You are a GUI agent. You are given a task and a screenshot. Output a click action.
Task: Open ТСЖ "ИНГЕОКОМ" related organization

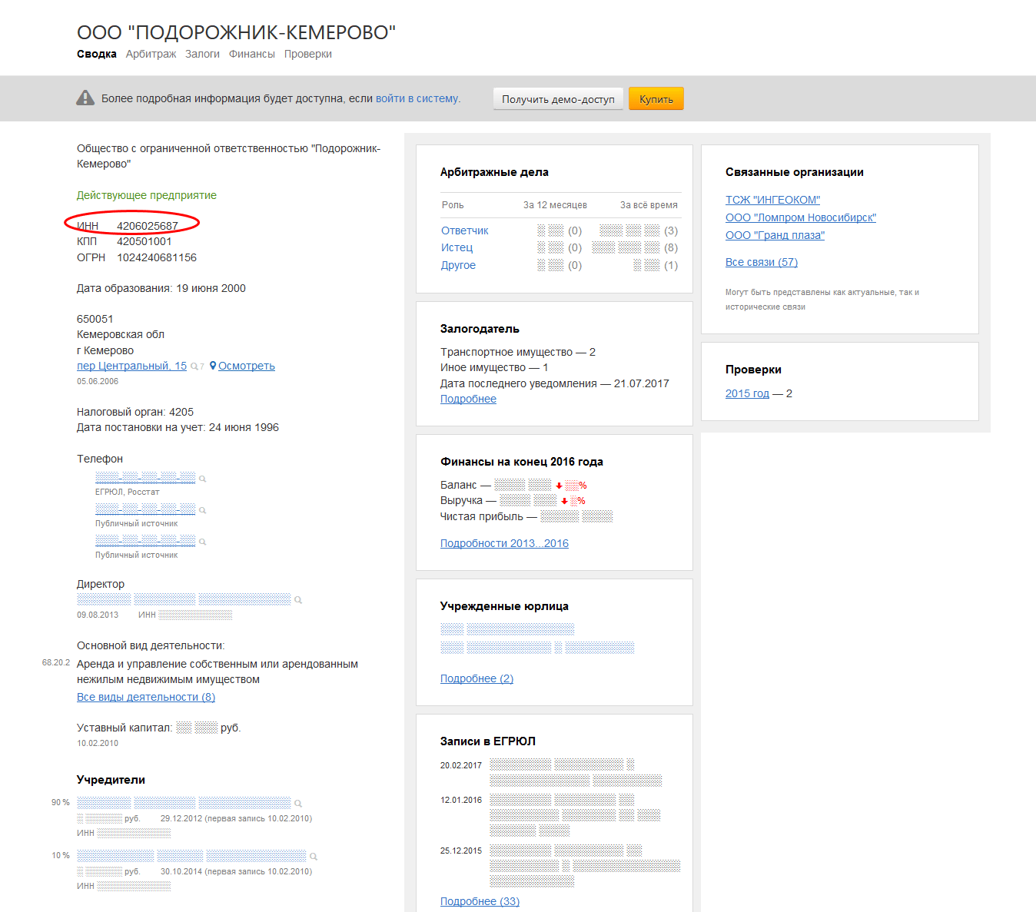(x=772, y=200)
